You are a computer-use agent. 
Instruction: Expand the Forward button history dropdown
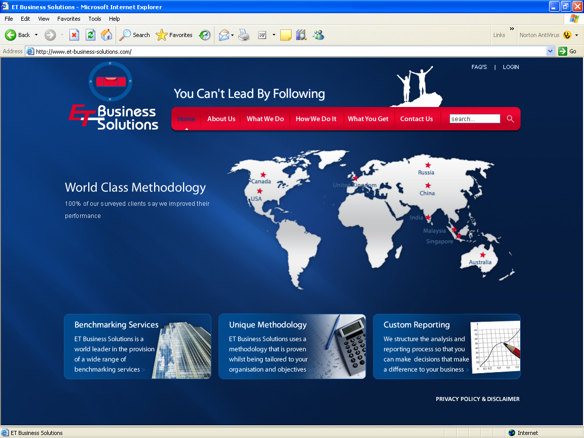(x=62, y=35)
